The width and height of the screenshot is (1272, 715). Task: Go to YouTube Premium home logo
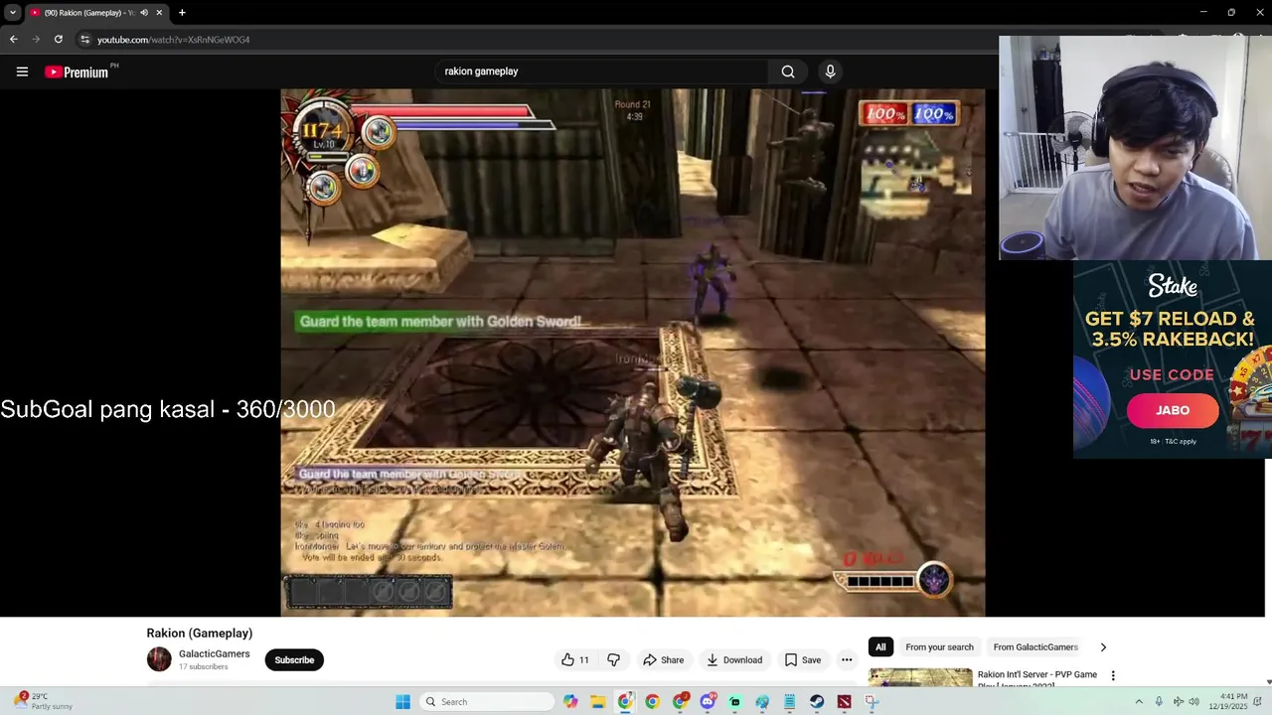click(x=77, y=71)
